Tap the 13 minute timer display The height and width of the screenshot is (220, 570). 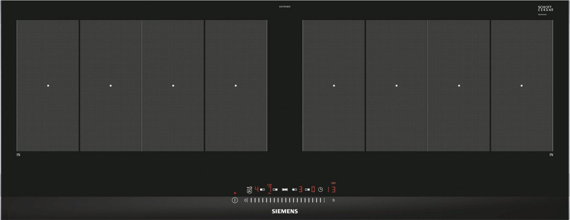pyautogui.click(x=331, y=189)
